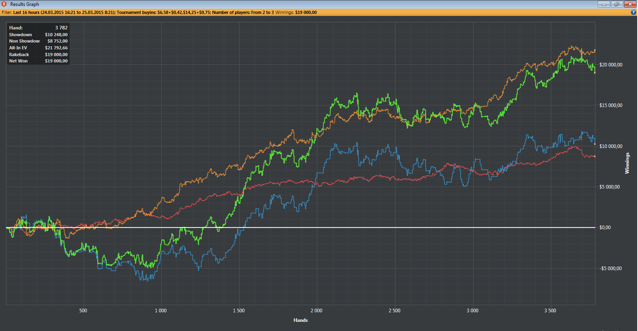Click the -$5 000,00 y-axis label
The image size is (638, 331).
point(610,269)
